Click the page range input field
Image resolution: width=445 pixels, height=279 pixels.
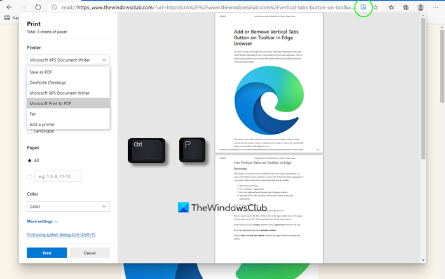click(58, 176)
